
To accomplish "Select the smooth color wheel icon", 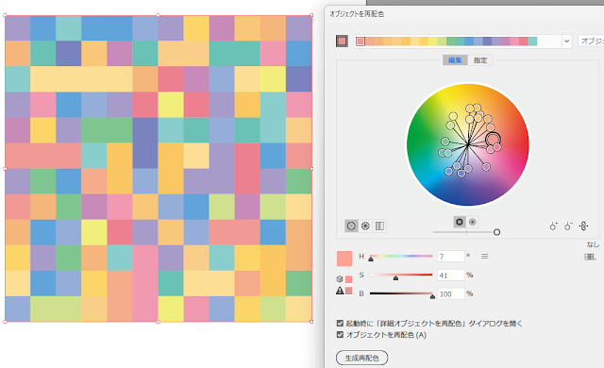I will [351, 226].
